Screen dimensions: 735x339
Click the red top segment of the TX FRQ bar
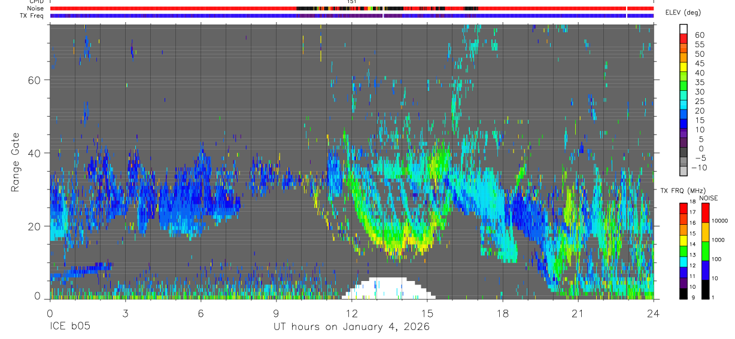pos(684,208)
